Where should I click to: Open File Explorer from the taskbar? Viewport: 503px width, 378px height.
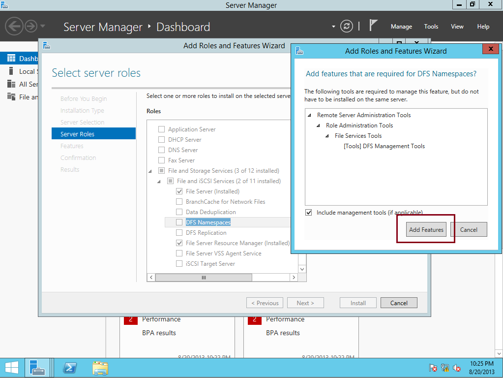(x=100, y=368)
